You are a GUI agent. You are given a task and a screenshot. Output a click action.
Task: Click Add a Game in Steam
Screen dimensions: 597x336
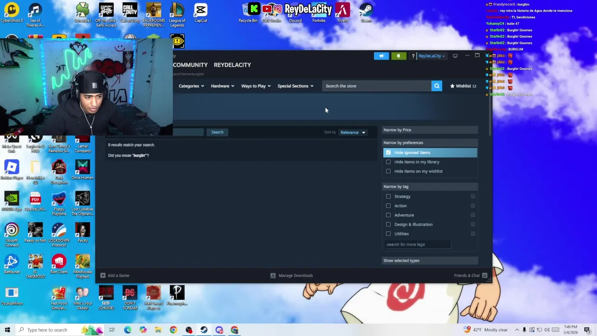[x=115, y=275]
